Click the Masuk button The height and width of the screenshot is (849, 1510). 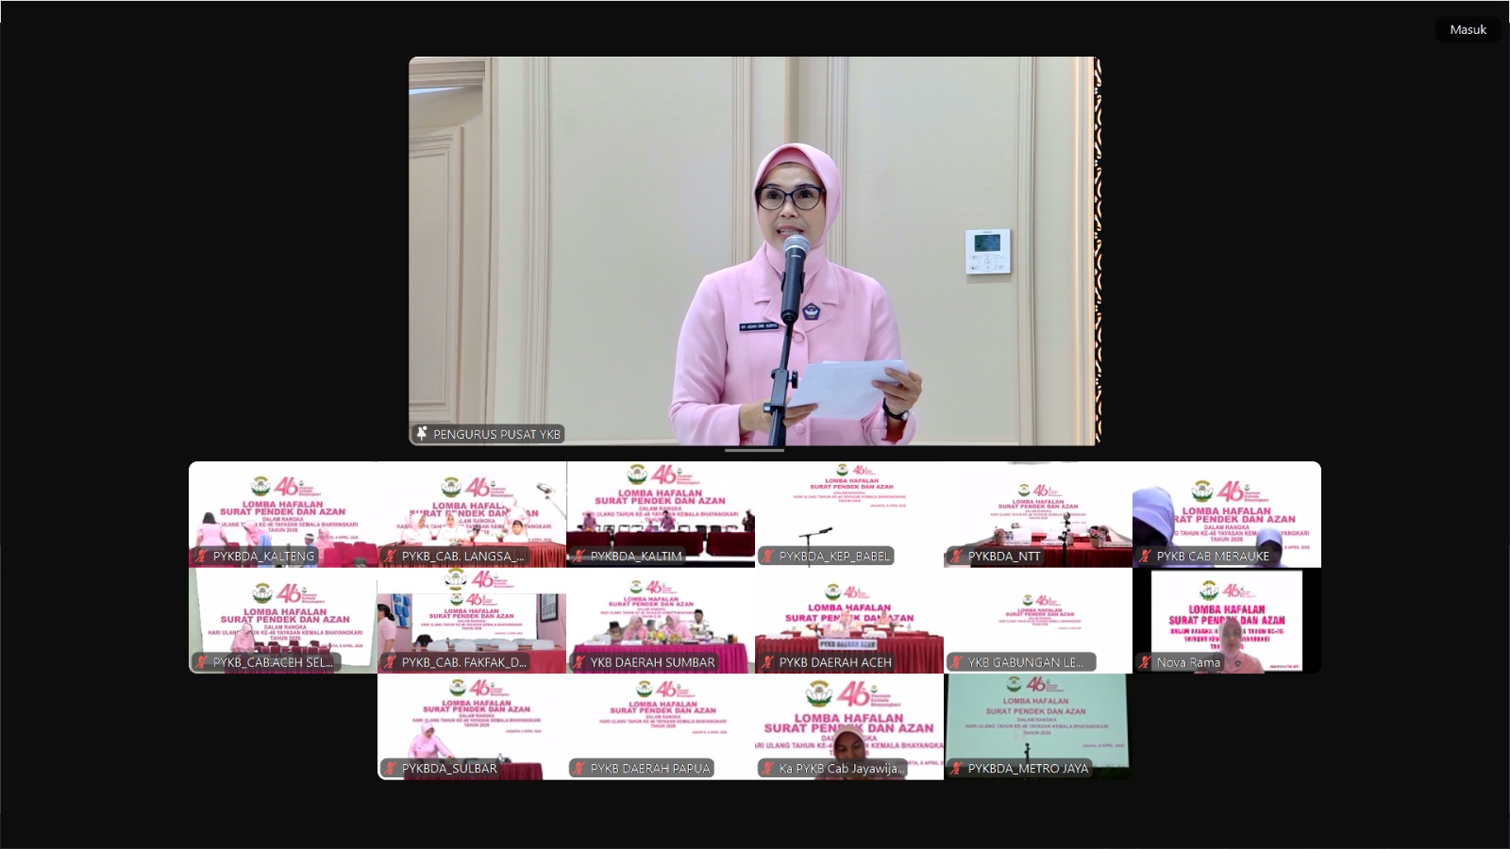(x=1468, y=29)
